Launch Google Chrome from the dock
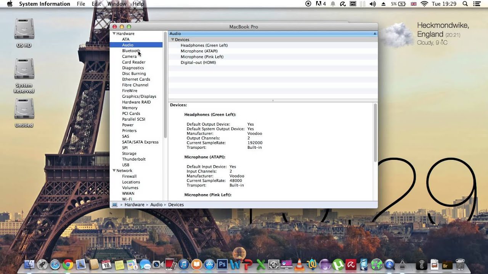The image size is (488, 274). [68, 264]
